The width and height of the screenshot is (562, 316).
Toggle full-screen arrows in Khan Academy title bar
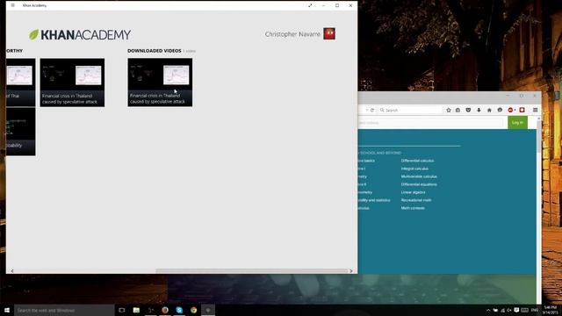(x=310, y=5)
